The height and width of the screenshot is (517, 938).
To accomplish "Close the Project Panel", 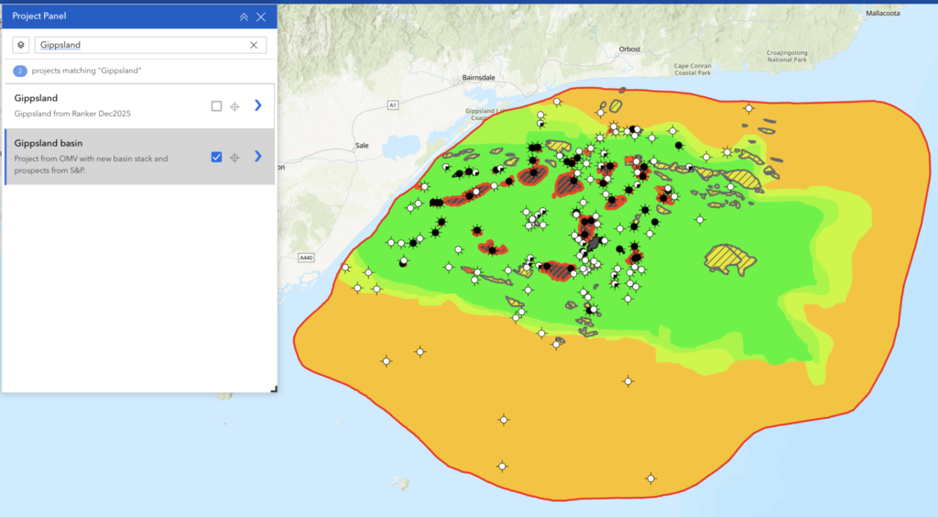I will tap(261, 16).
